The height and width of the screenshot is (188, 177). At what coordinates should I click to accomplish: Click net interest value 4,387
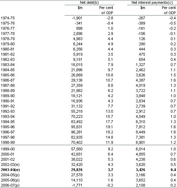[140, 80]
